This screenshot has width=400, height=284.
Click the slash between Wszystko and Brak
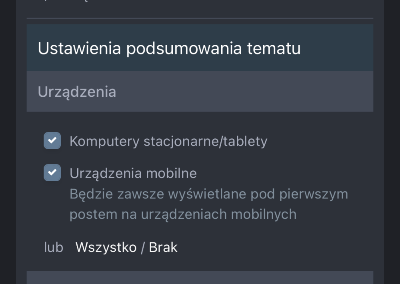(143, 247)
